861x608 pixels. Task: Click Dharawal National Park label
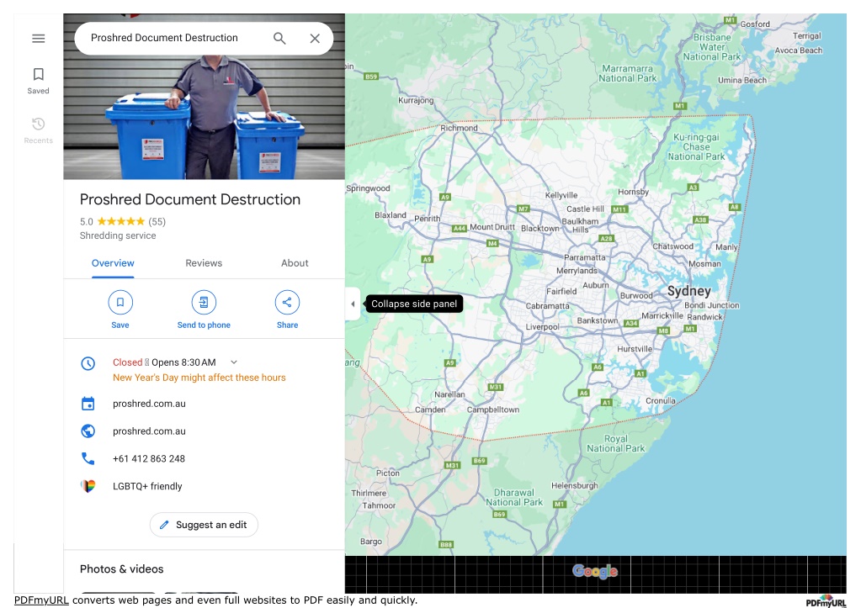[x=514, y=497]
